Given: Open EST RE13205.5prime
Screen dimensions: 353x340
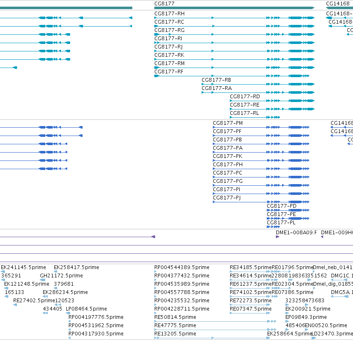Looking at the screenshot, I should (175, 334).
